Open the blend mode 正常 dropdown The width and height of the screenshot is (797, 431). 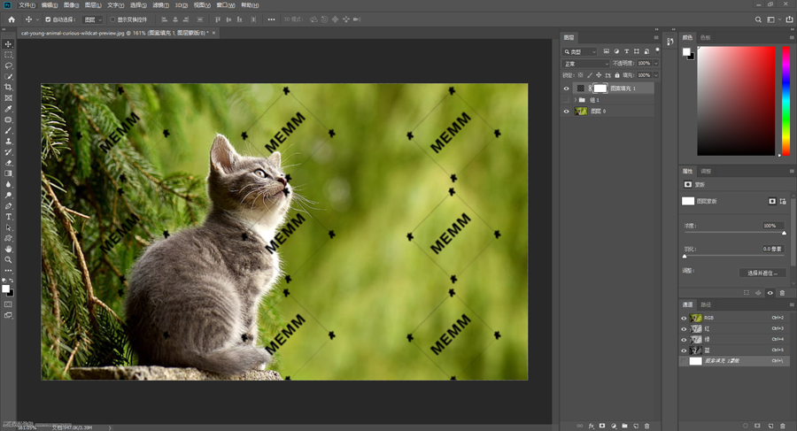tap(585, 64)
